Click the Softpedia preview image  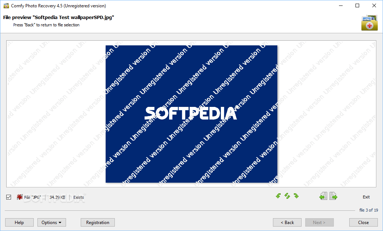191,114
